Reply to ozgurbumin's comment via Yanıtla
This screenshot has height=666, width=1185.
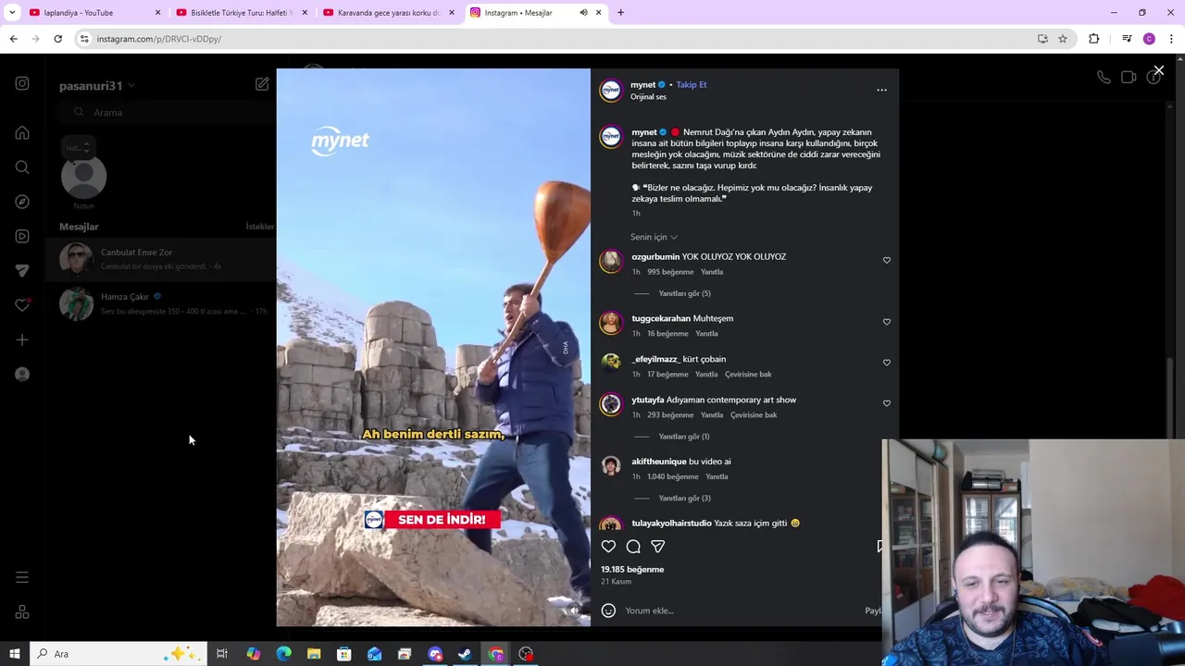pyautogui.click(x=712, y=272)
